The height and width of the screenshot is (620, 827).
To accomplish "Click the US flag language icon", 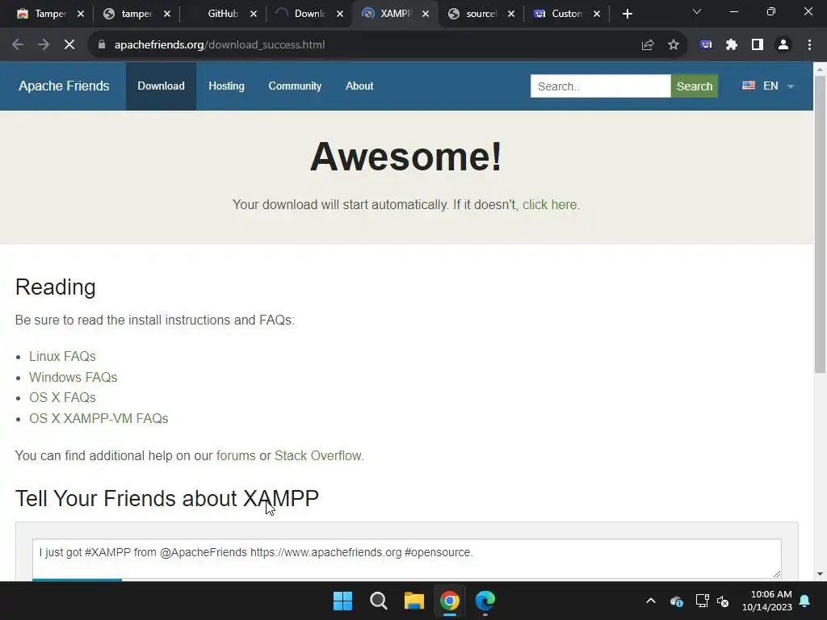I will [749, 86].
